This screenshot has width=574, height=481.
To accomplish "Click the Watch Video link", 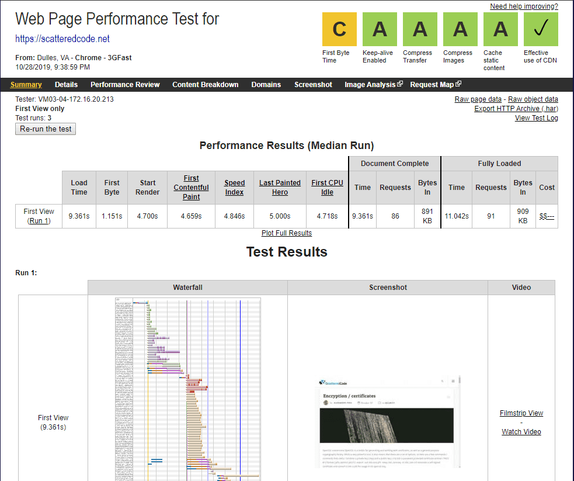I will (x=521, y=431).
